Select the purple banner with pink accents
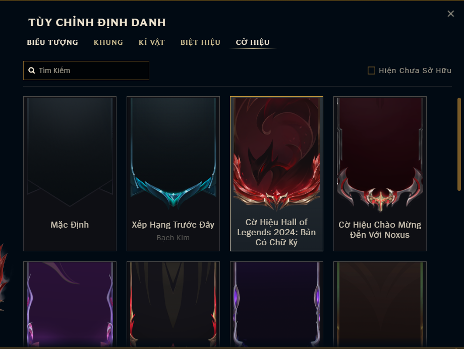 [70, 304]
